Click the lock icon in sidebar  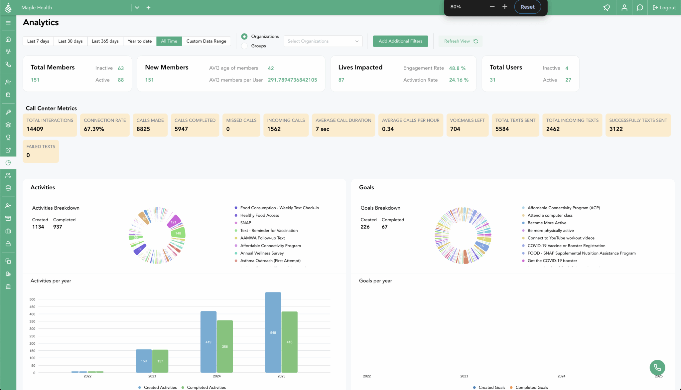[x=8, y=244]
